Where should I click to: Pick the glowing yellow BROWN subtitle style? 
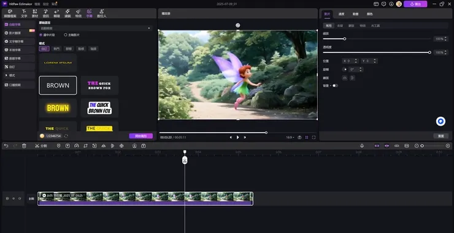(x=58, y=108)
